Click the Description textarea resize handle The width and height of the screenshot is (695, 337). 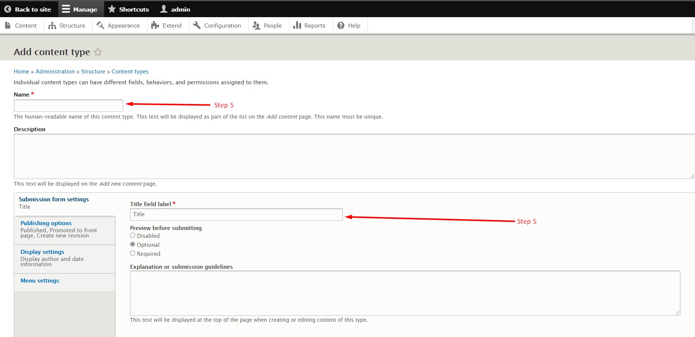coord(692,176)
